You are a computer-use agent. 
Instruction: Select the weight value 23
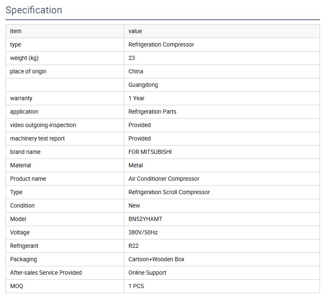[x=132, y=58]
